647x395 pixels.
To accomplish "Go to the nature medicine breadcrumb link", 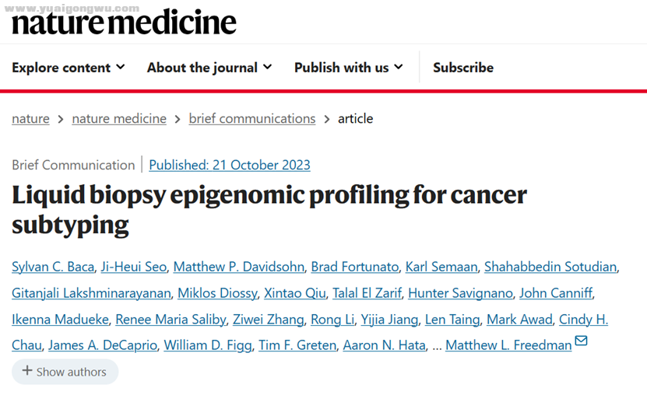I will point(119,119).
